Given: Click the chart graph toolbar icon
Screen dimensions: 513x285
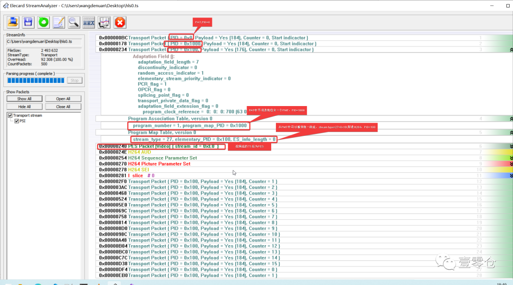Looking at the screenshot, I should coord(104,22).
